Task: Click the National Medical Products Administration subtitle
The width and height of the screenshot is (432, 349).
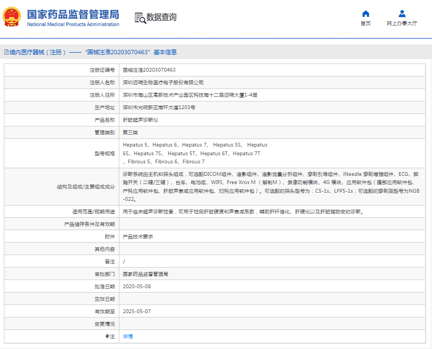Action: coord(72,24)
